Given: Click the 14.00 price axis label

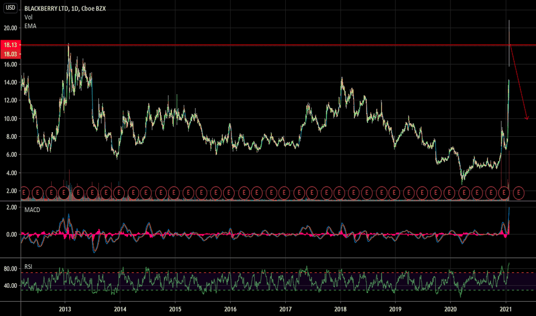Looking at the screenshot, I should click(10, 82).
